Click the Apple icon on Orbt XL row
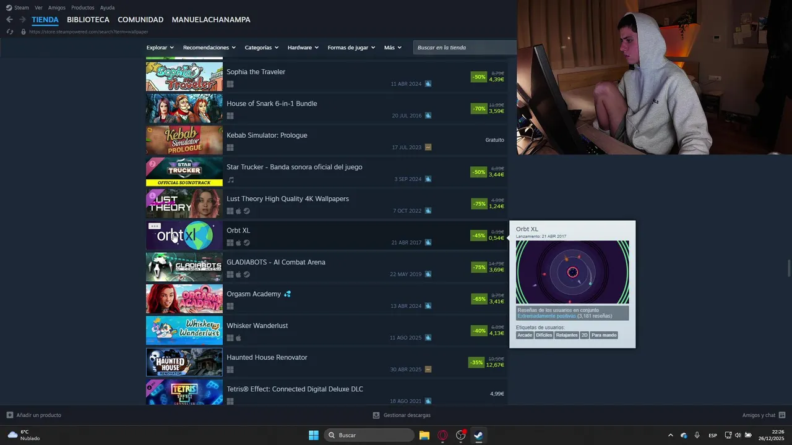Viewport: 792px width, 445px height. click(x=238, y=243)
